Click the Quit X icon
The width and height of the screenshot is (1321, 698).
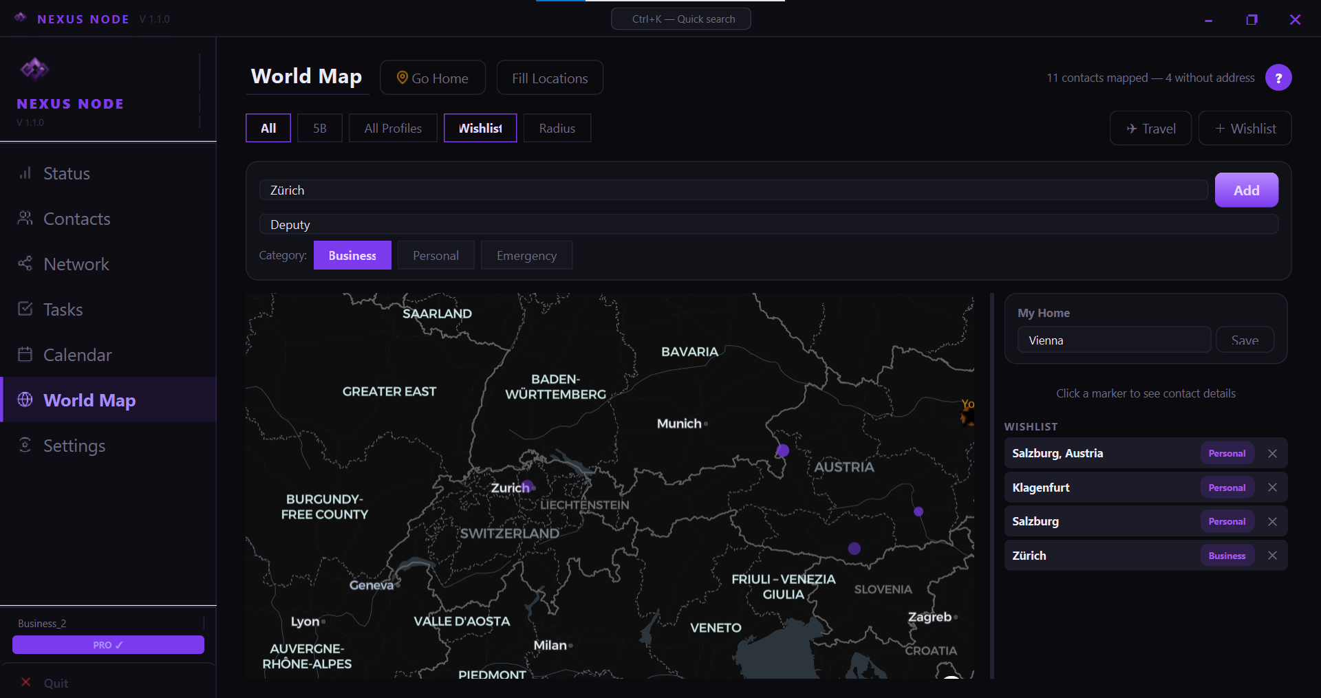point(25,682)
